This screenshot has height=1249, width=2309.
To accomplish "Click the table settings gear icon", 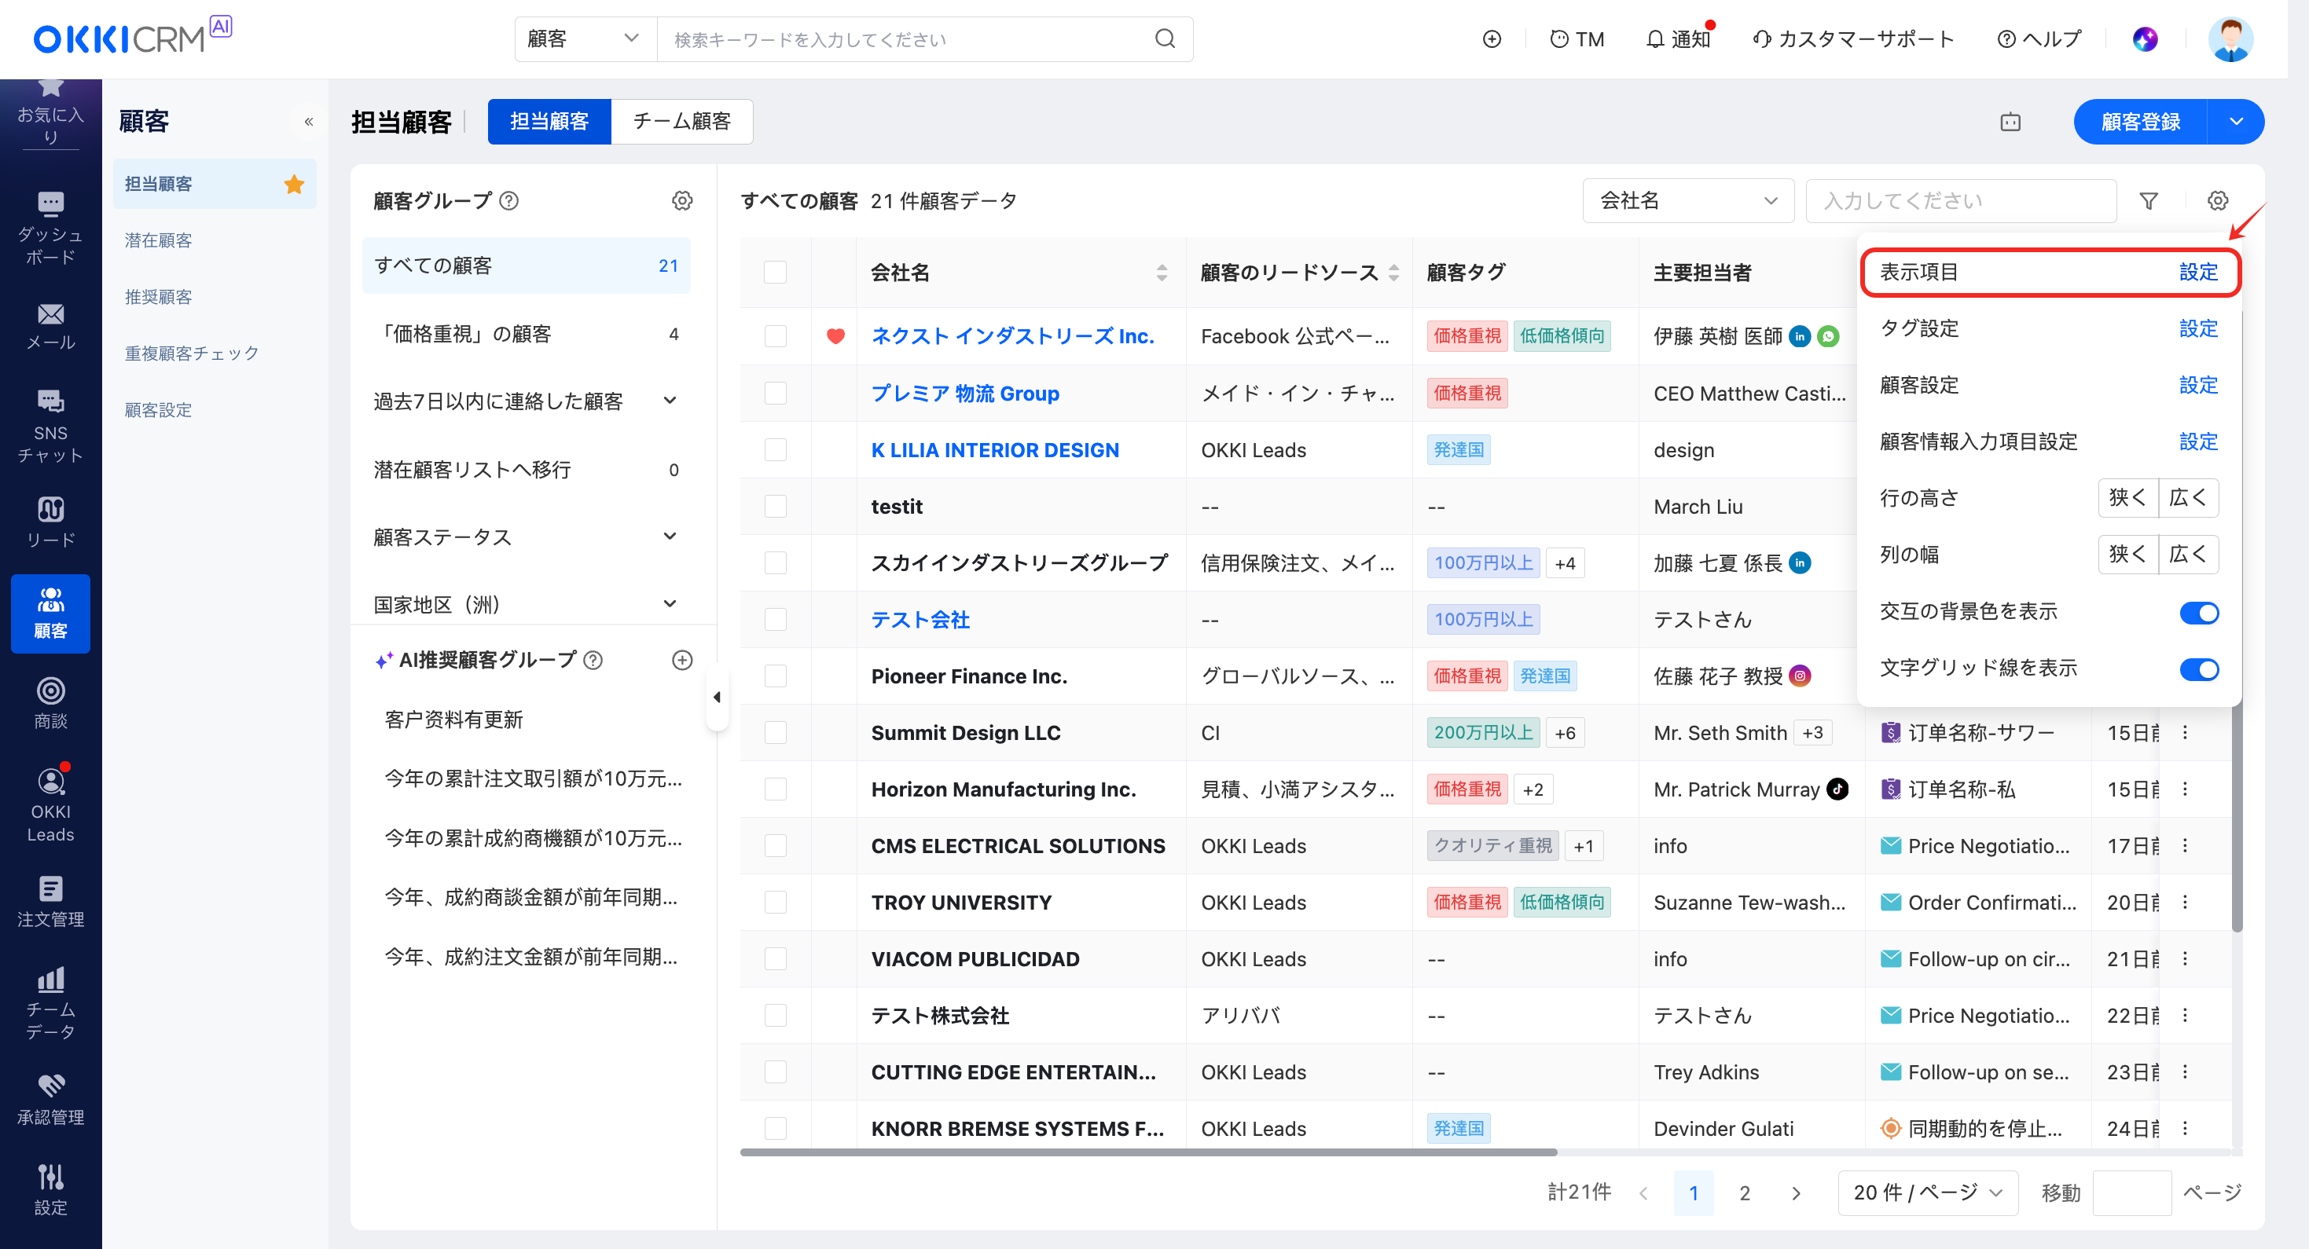I will pyautogui.click(x=2218, y=200).
